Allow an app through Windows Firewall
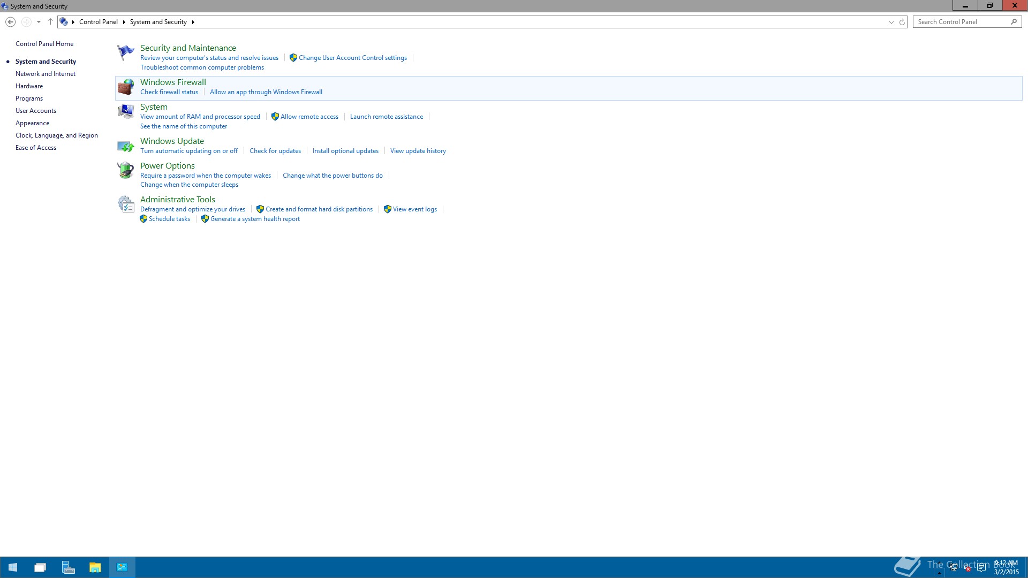The width and height of the screenshot is (1028, 578). 266,92
